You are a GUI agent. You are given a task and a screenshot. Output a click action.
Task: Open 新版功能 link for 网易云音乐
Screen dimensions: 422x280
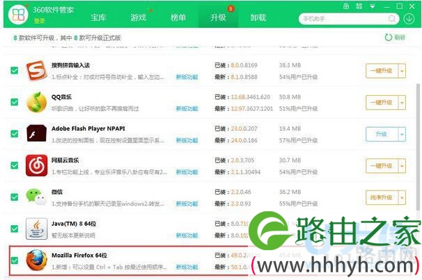coord(187,172)
